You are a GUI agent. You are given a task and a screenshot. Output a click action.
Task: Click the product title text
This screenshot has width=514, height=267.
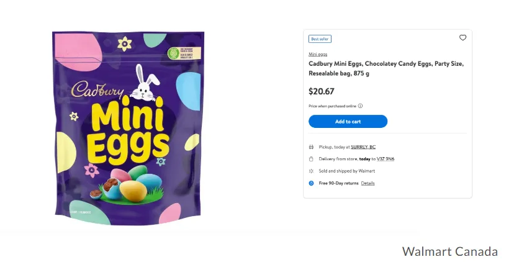click(x=385, y=68)
